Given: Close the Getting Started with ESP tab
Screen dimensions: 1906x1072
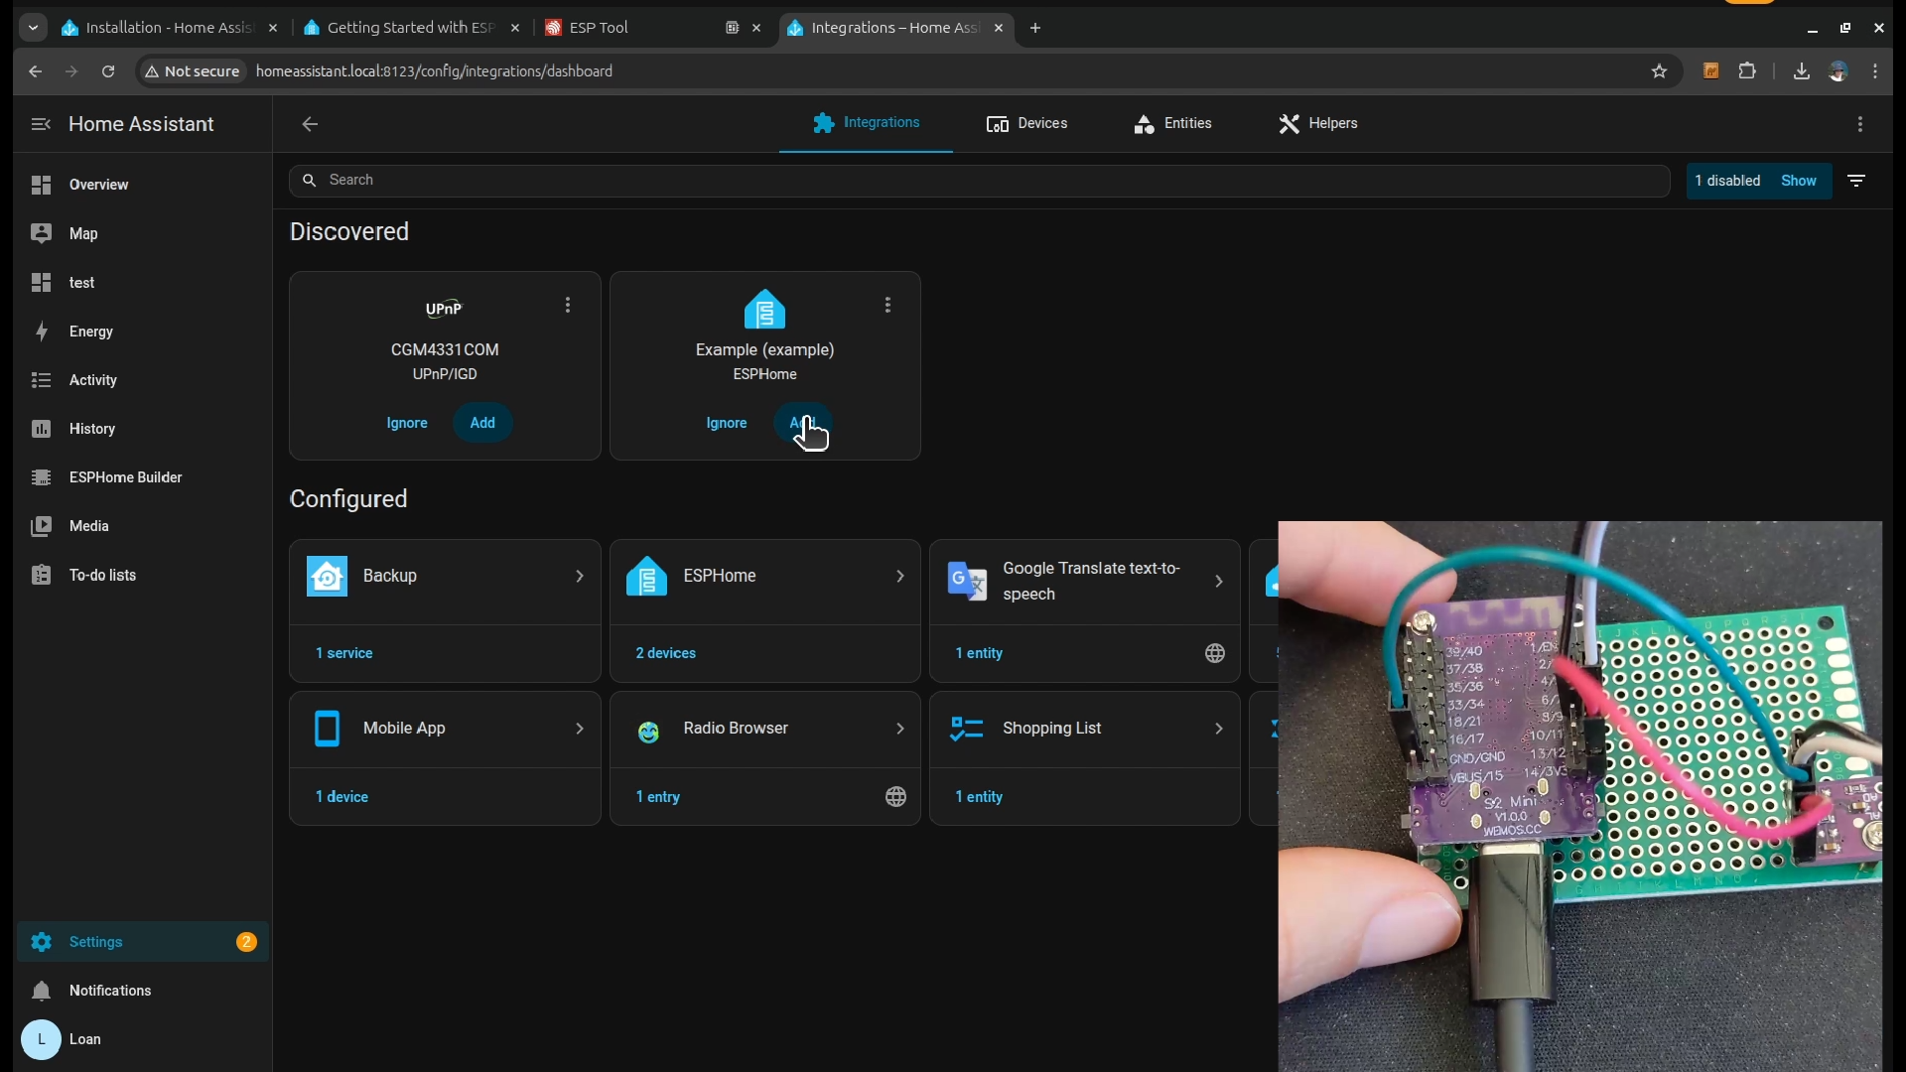Looking at the screenshot, I should pos(515,28).
